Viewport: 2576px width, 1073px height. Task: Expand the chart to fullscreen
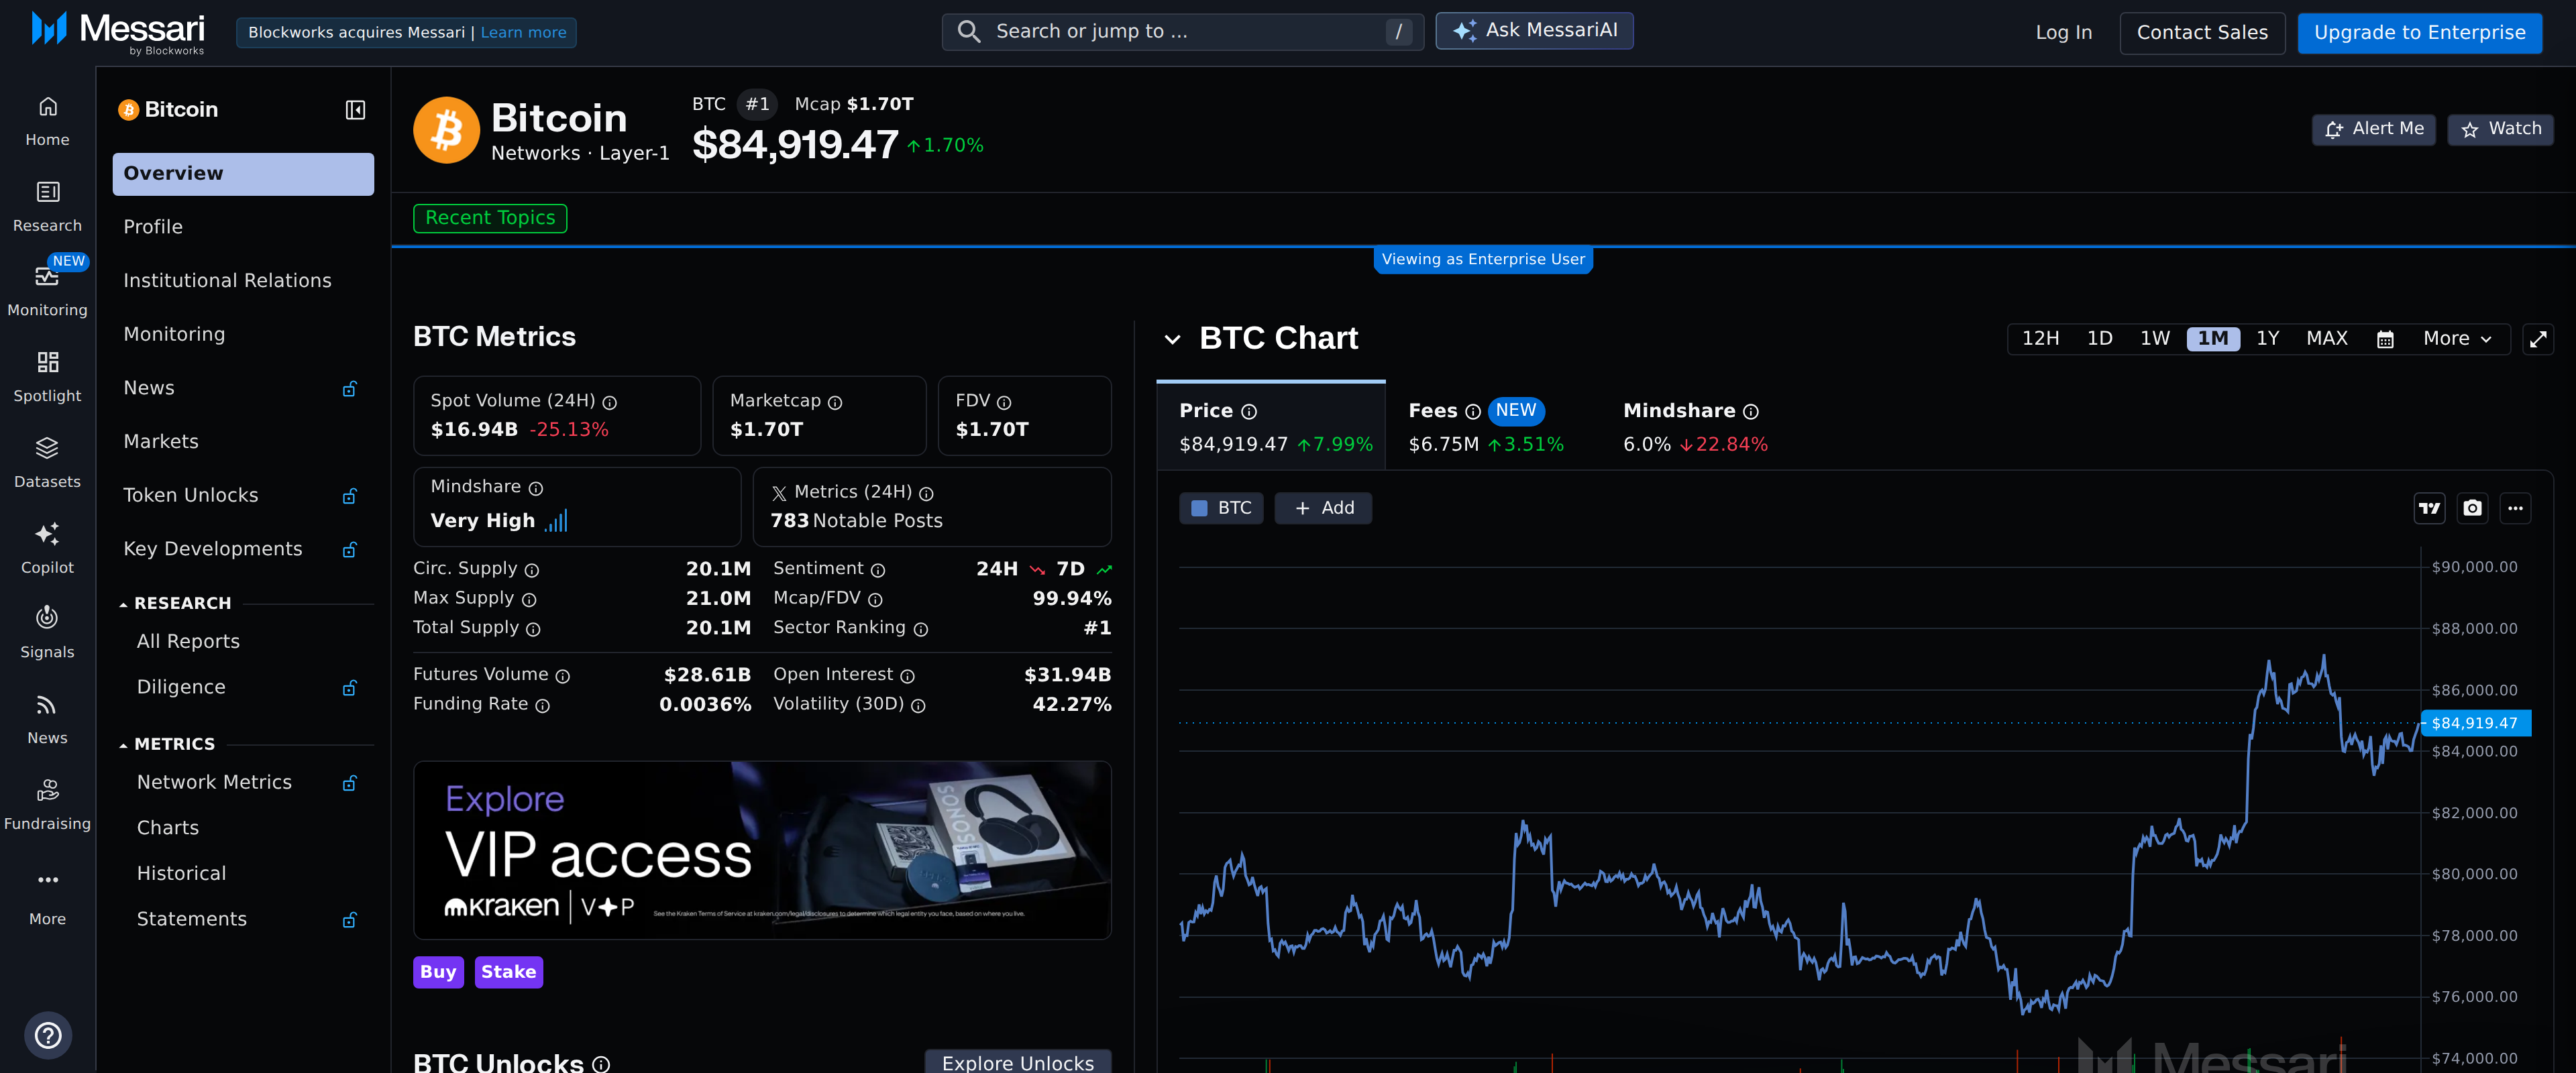2538,340
